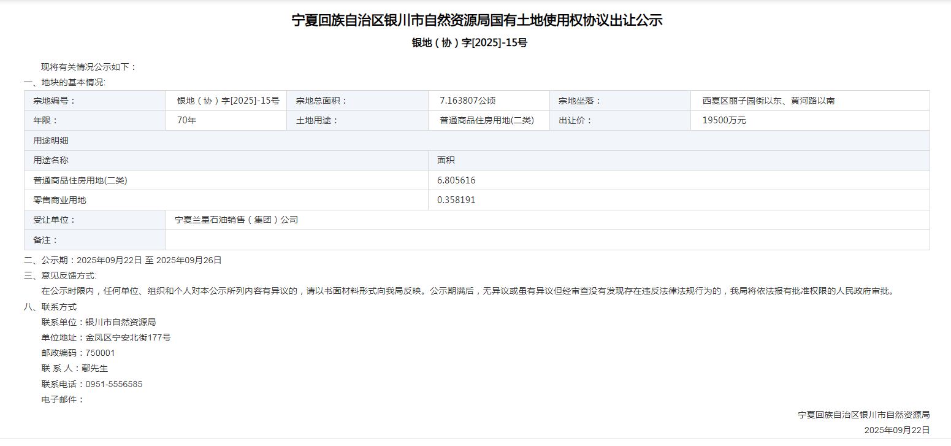
Task: Click the transferee 宁夏兰星石油销售（集团）公司
Action: coord(236,220)
